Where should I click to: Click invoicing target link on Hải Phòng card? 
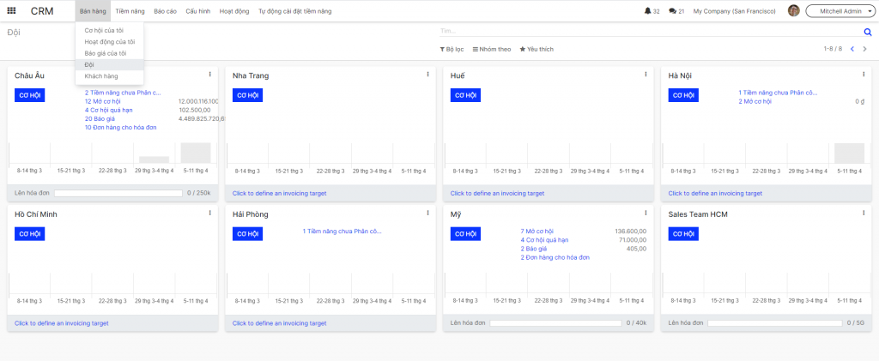[x=279, y=323]
